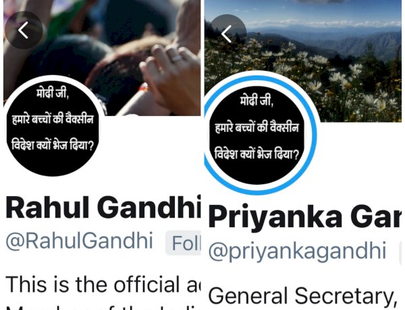Select the Priyanka Gandhi display name

point(305,216)
